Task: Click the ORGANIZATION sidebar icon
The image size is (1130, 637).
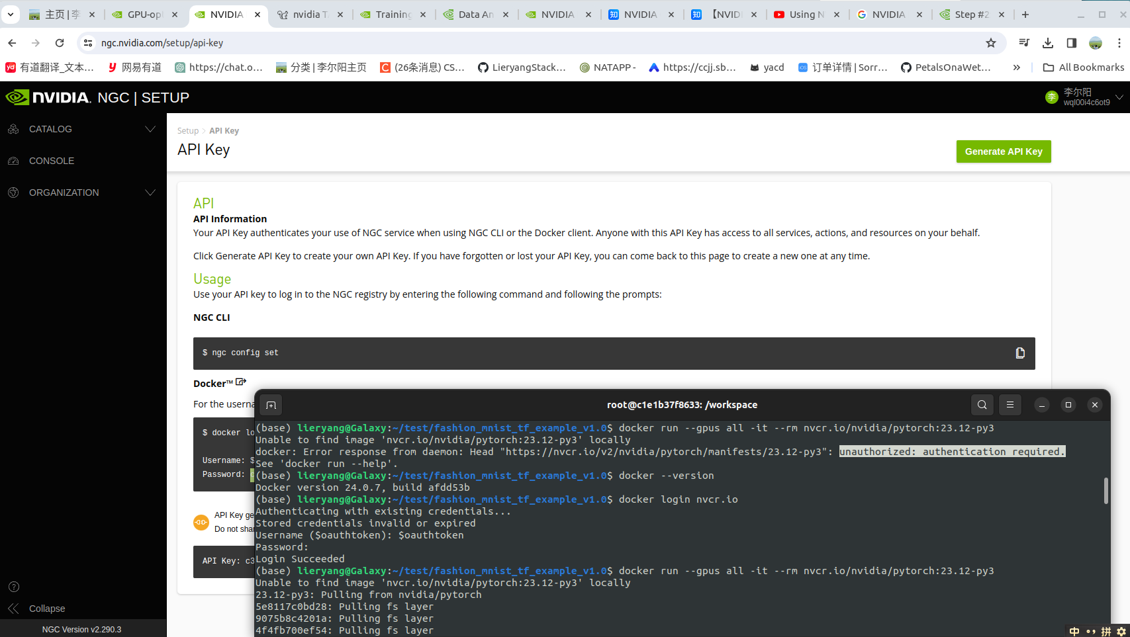Action: (13, 192)
